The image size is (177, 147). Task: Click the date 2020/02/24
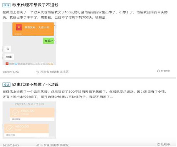(11, 72)
